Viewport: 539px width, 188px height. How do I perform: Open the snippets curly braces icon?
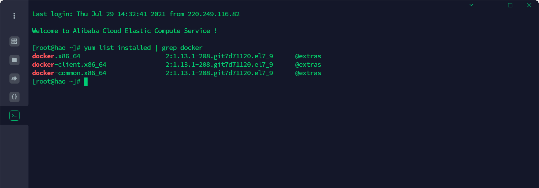coord(14,97)
